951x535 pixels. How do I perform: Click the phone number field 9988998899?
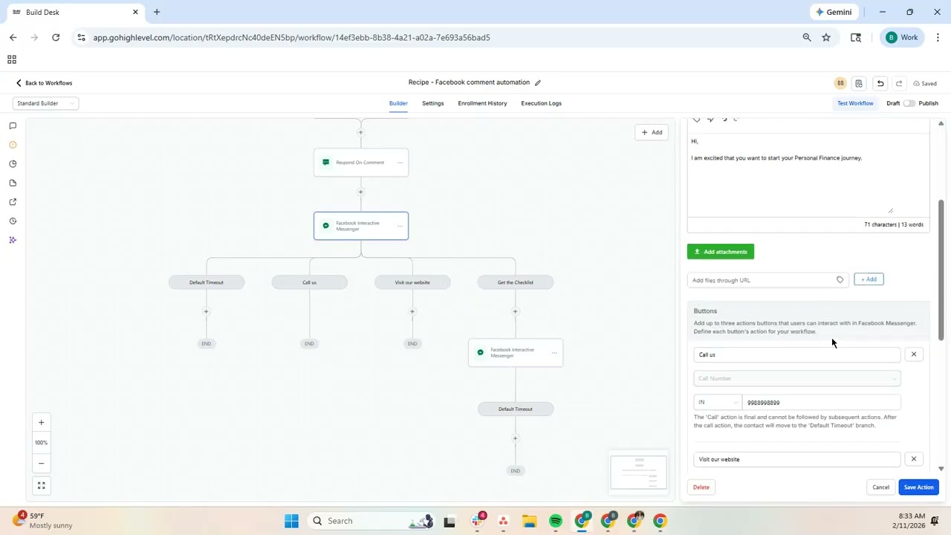(x=821, y=403)
